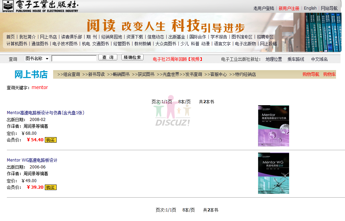Open 老用户登陆 login link
This screenshot has height=221, width=345.
coord(264,8)
